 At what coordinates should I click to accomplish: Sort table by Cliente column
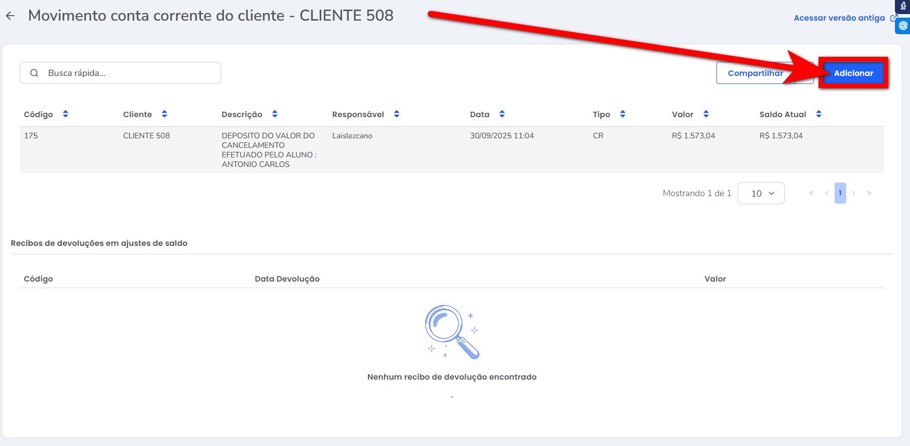[164, 114]
